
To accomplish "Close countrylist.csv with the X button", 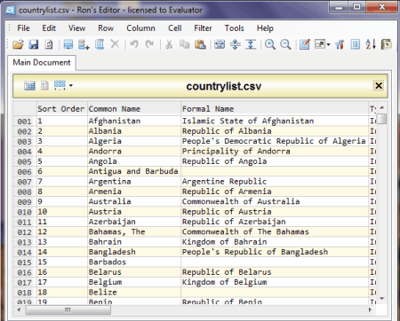I will pyautogui.click(x=379, y=86).
